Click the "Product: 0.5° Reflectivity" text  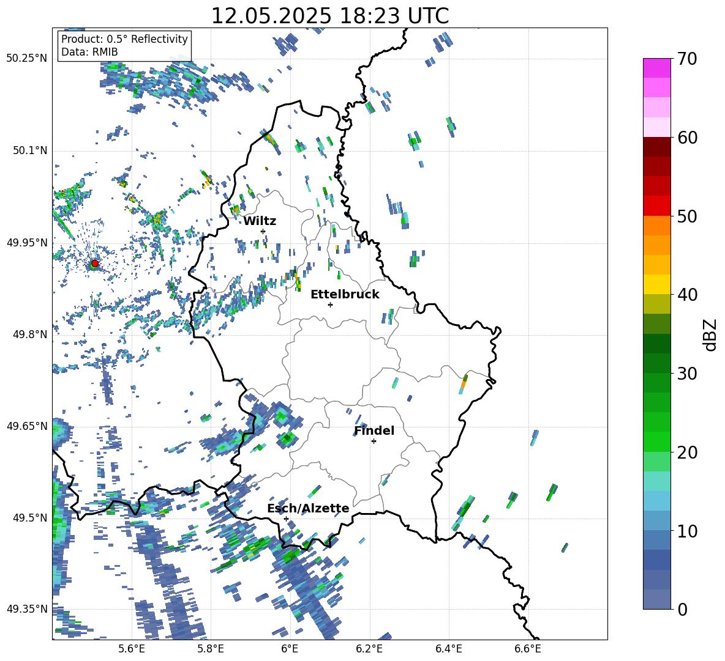pos(124,39)
